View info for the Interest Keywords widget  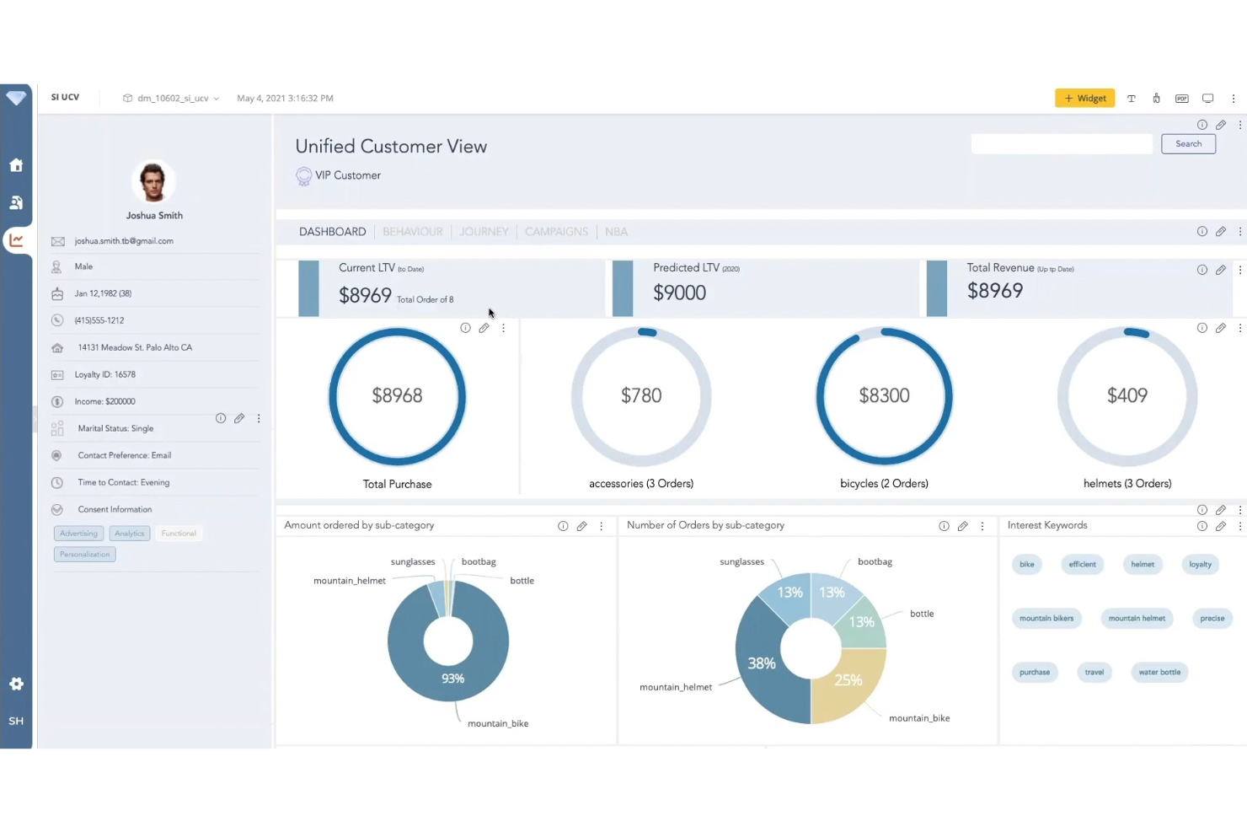point(1202,525)
